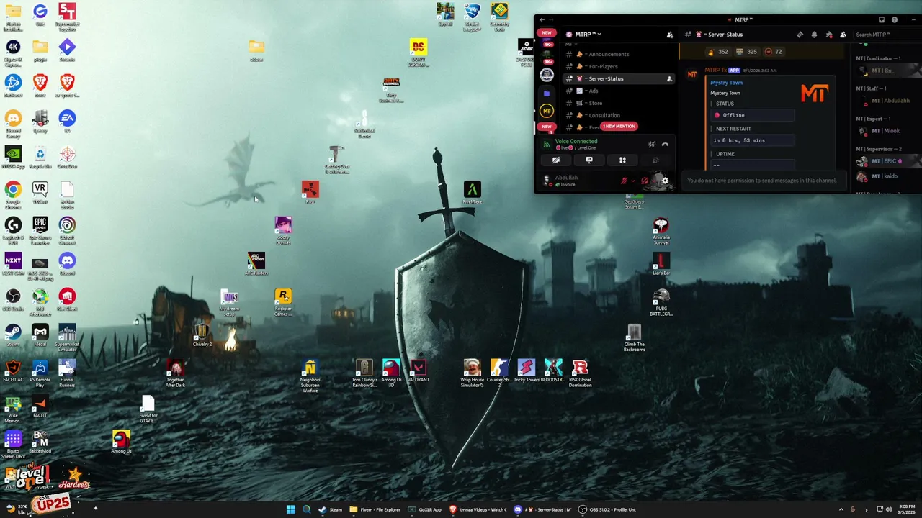Select Epic Games Launcher desktop icon

pos(40,230)
